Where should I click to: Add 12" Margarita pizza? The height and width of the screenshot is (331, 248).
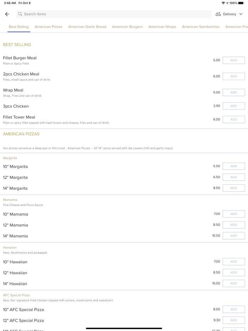pos(233,177)
